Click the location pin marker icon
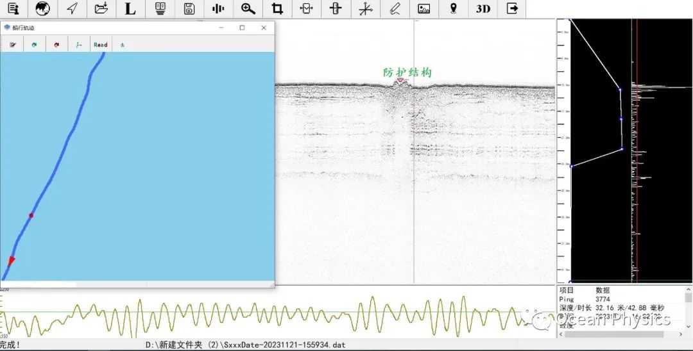This screenshot has width=693, height=351. (454, 8)
